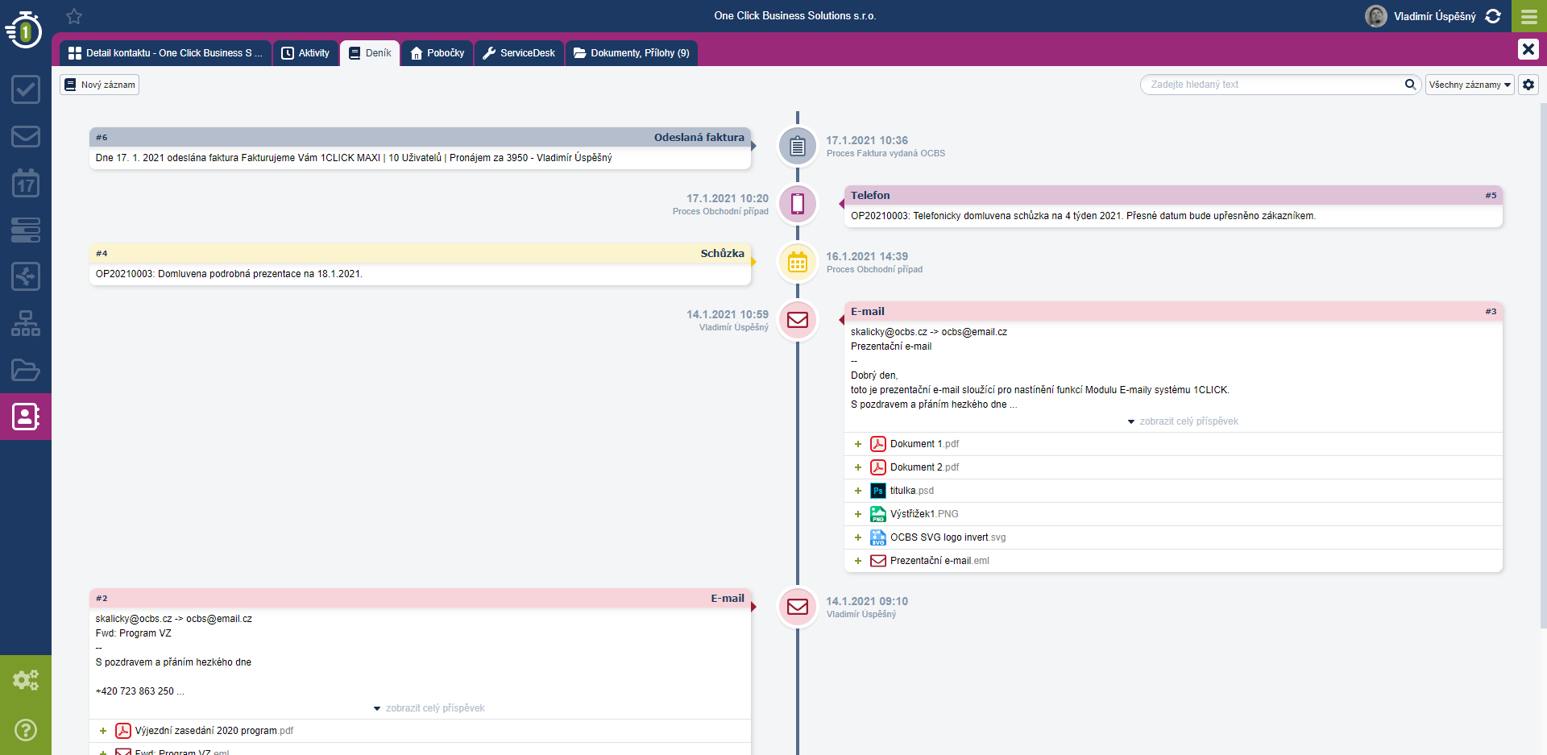
Task: Click the 16.1.2021 14:39 timestamp
Action: click(x=867, y=256)
